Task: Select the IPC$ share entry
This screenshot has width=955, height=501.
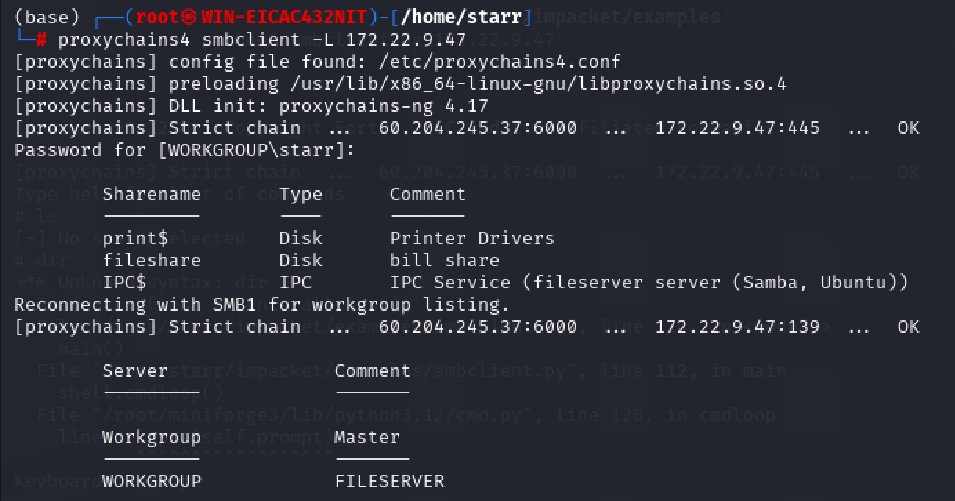Action: point(124,282)
